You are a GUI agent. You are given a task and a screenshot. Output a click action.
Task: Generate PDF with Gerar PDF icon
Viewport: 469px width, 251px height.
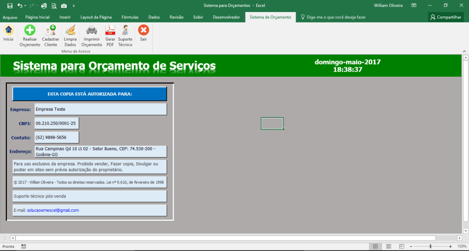pyautogui.click(x=110, y=30)
